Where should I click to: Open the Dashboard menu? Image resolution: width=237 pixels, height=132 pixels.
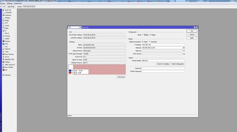point(18,3)
